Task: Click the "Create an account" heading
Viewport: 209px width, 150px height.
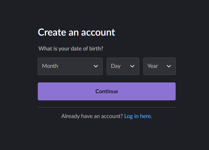Action: tap(76, 32)
